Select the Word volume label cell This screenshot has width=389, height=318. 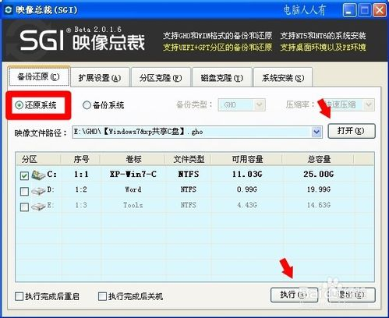[x=133, y=189]
